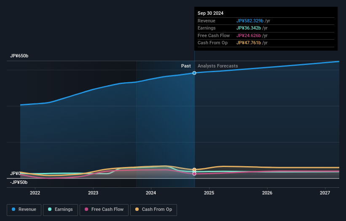Click the Free Cash Flow label in tooltip
Viewport: 346px width, 221px height.
pos(214,35)
